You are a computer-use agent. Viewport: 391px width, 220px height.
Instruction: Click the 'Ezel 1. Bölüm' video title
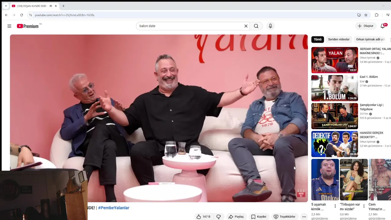coord(369,77)
